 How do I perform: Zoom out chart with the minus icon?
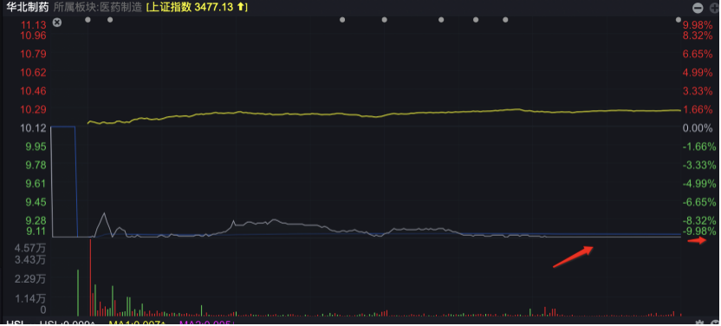pos(698,8)
